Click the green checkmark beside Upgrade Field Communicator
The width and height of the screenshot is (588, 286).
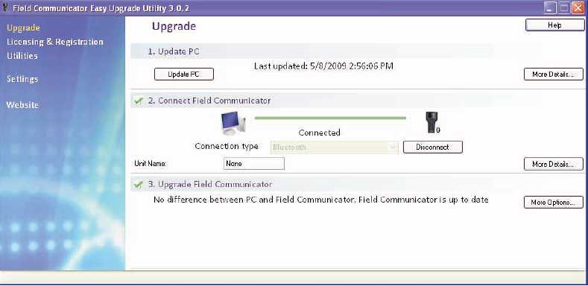point(139,185)
